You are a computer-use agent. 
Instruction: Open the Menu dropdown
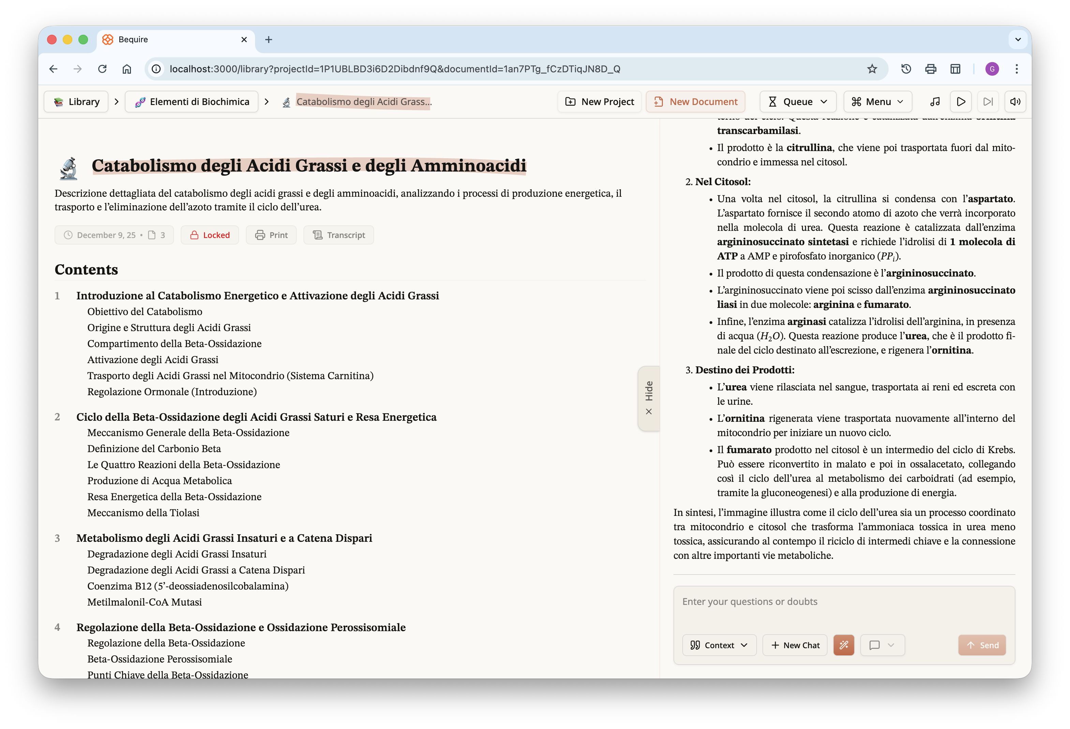[878, 102]
